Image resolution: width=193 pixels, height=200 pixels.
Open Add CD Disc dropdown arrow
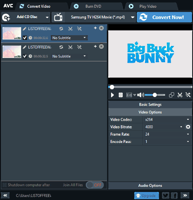47,18
